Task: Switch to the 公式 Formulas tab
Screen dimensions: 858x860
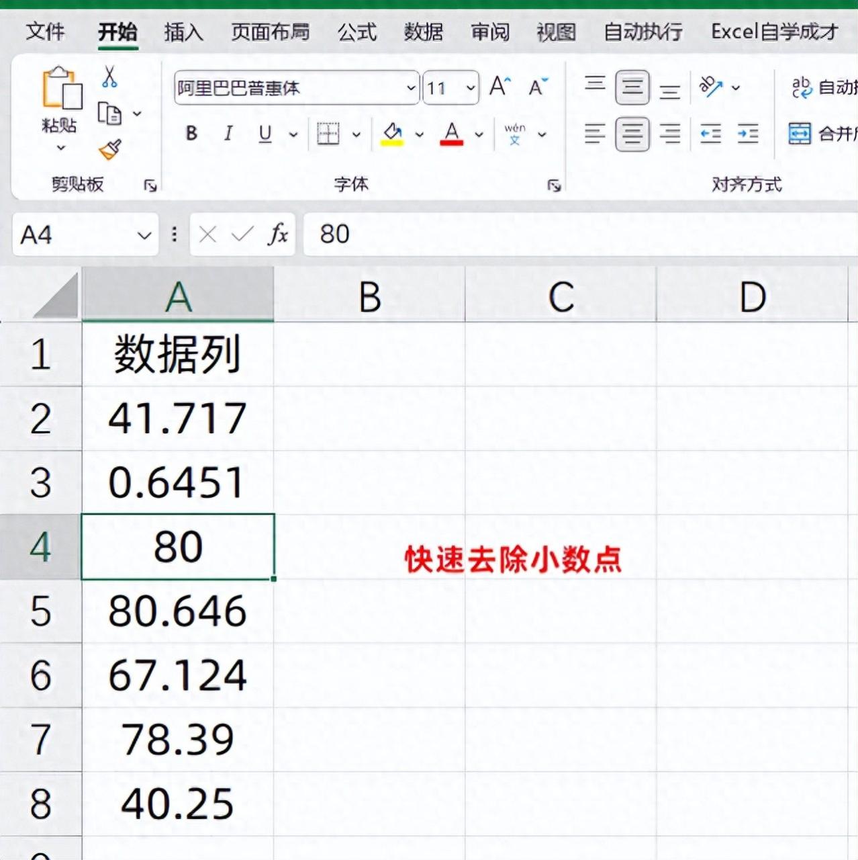Action: coord(357,31)
